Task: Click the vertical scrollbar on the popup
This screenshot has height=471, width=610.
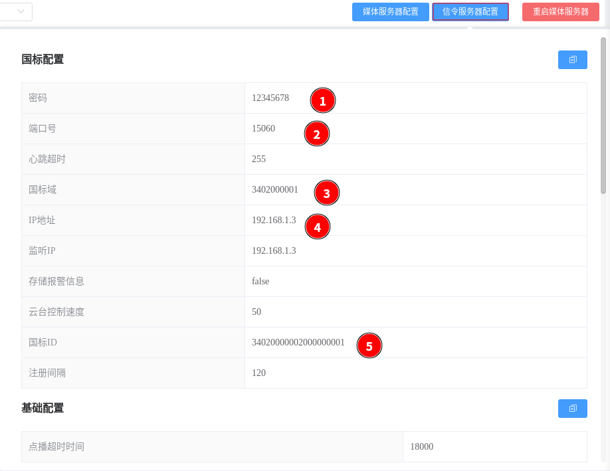Action: click(x=603, y=106)
